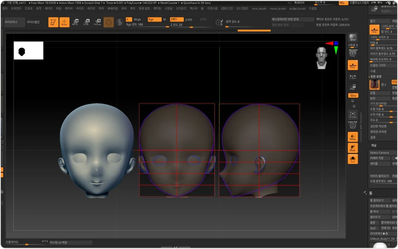The height and width of the screenshot is (249, 398).
Task: Open the Z스크립트 menu
Action: pyautogui.click(x=242, y=8)
